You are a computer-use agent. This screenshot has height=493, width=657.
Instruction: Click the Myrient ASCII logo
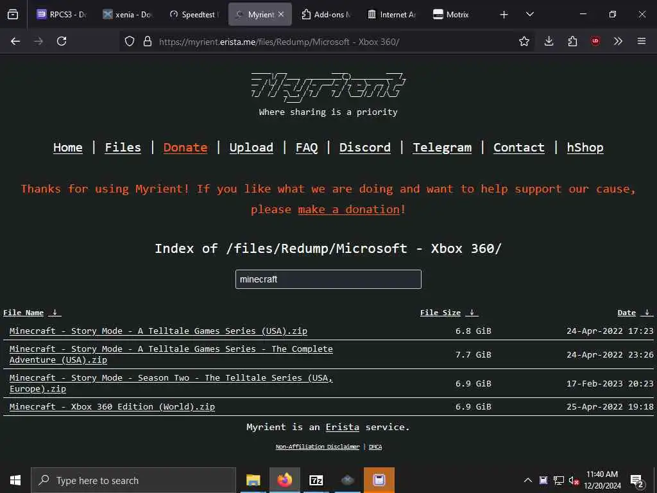pos(328,87)
